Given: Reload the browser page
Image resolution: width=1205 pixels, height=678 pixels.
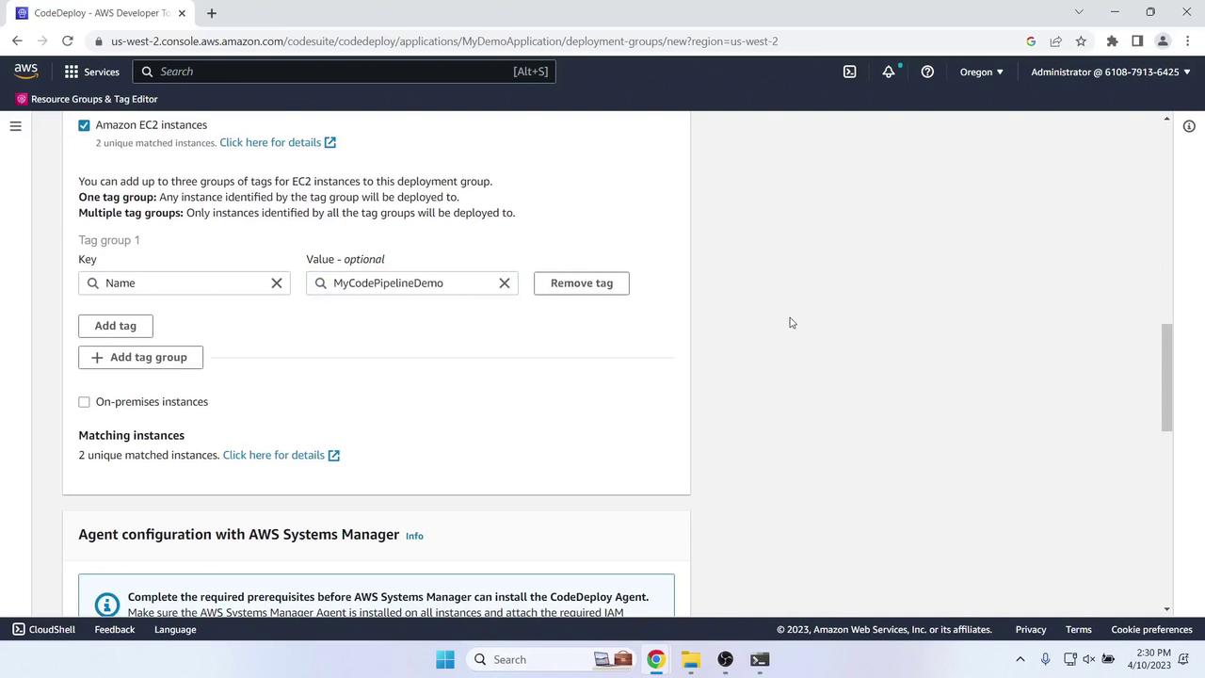Looking at the screenshot, I should coord(68,41).
